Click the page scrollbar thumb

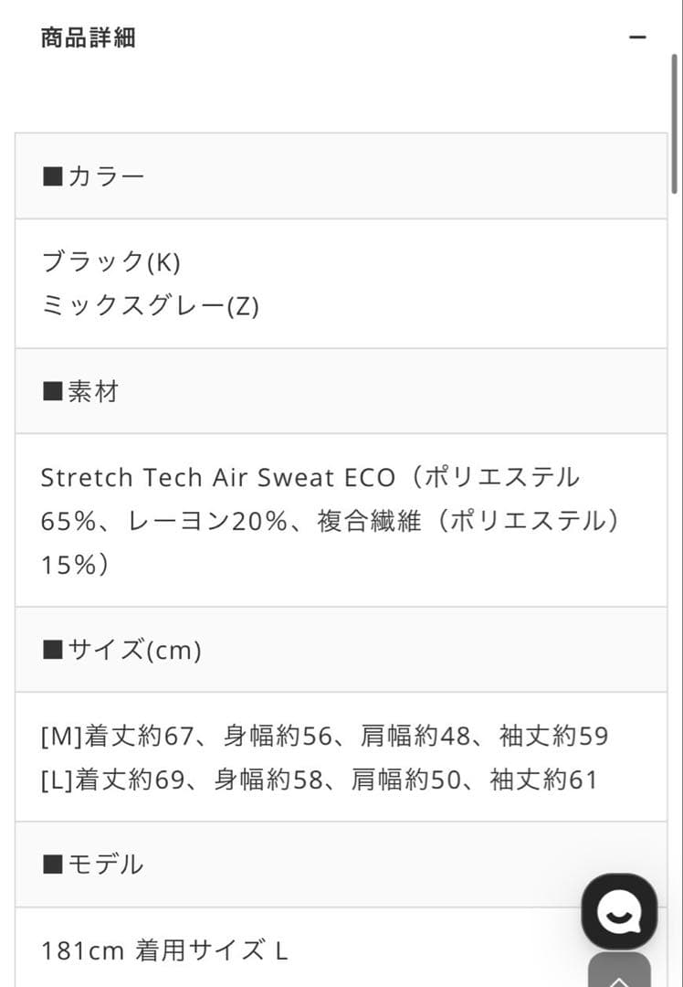674,123
